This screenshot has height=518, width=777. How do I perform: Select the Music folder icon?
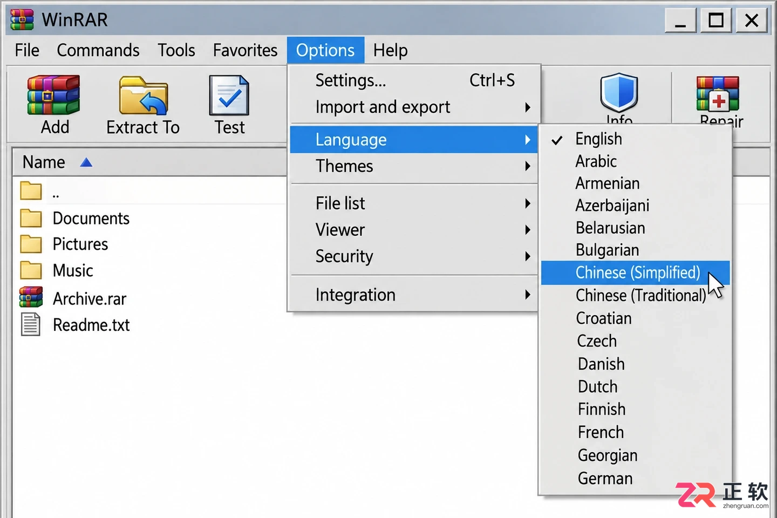pos(31,270)
